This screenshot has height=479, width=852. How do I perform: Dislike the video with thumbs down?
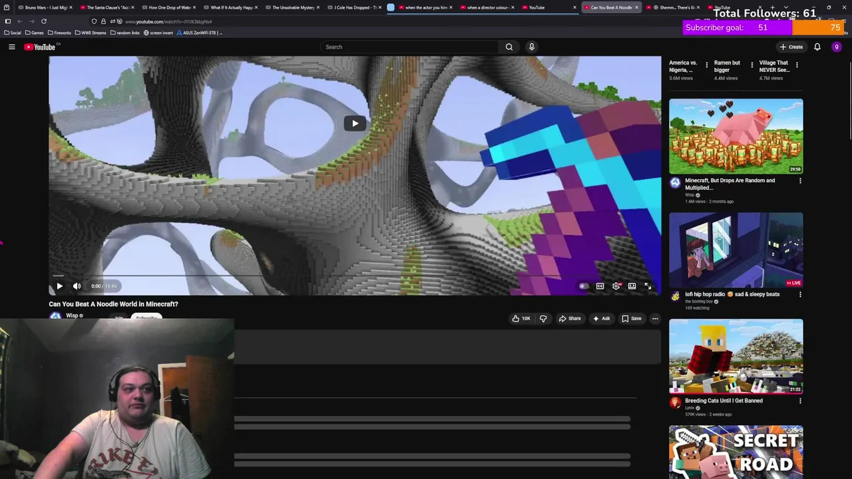(x=543, y=319)
